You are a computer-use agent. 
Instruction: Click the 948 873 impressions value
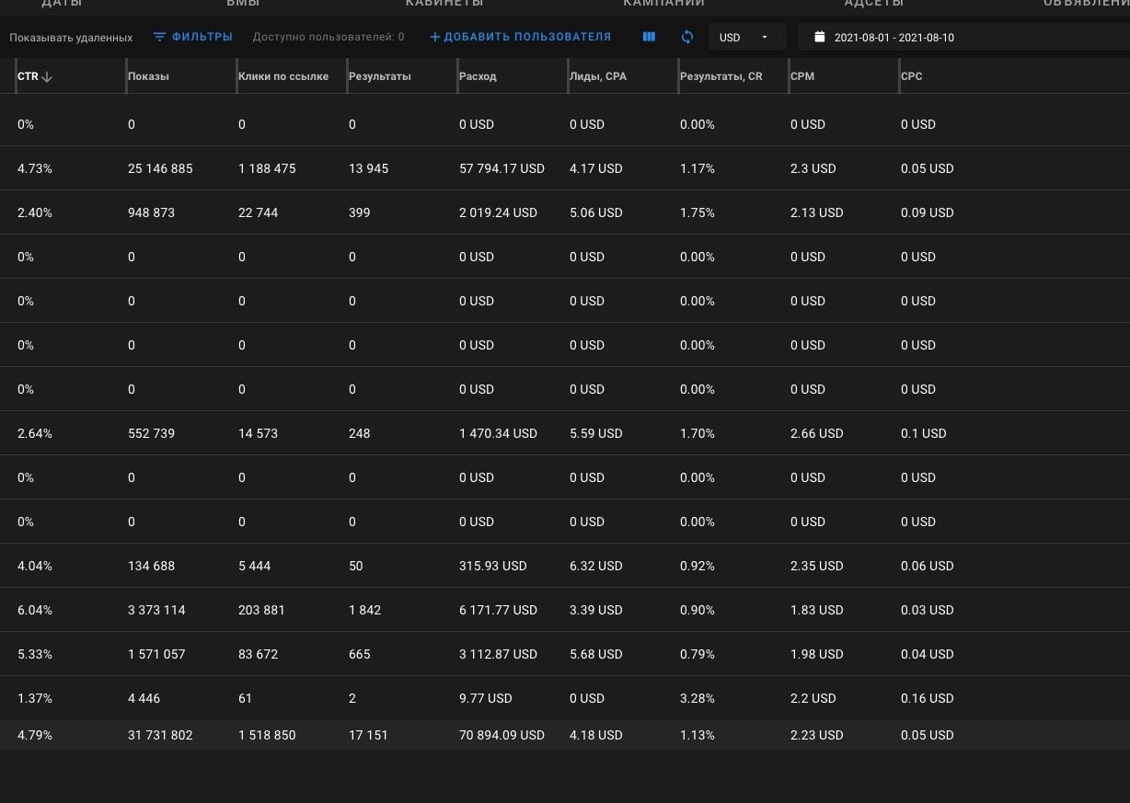(151, 212)
